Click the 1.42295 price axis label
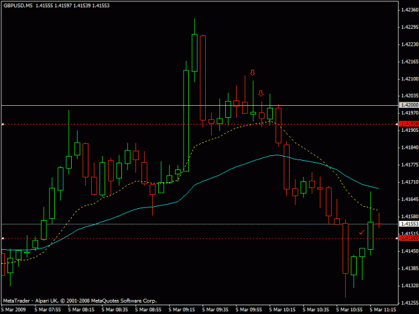This screenshot has width=419, height=314. [410, 27]
